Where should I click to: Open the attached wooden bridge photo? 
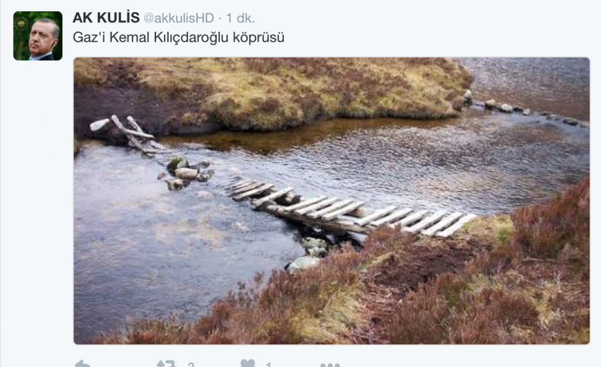pos(332,201)
